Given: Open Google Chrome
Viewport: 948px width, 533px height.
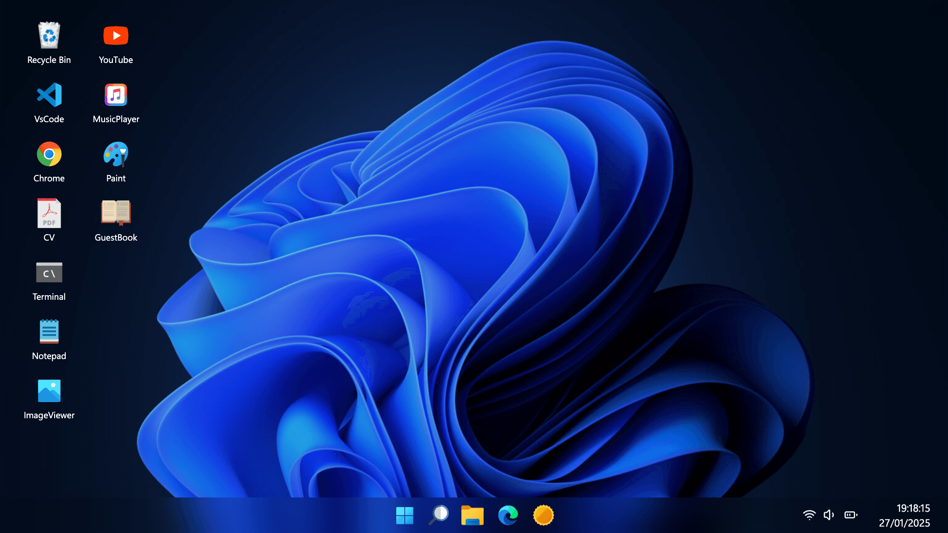Looking at the screenshot, I should (x=49, y=154).
